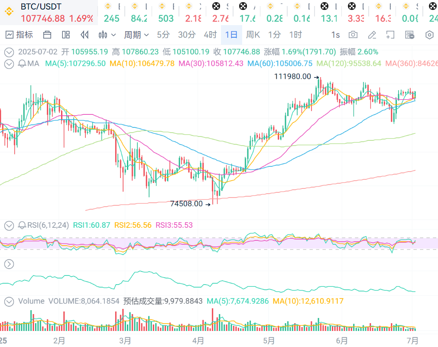Click the 6月 label on time axis
This screenshot has width=438, height=347.
point(342,341)
